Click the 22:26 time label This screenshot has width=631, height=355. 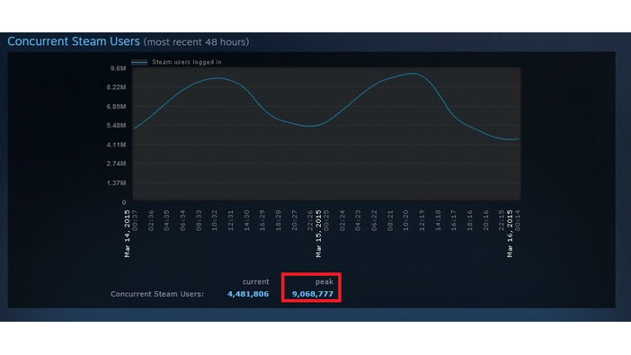click(310, 220)
